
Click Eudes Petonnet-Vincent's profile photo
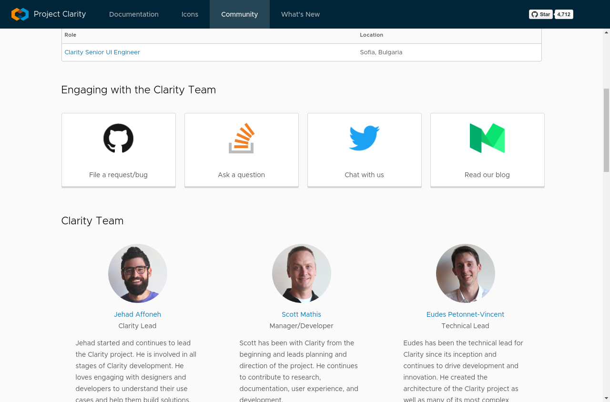click(x=466, y=273)
